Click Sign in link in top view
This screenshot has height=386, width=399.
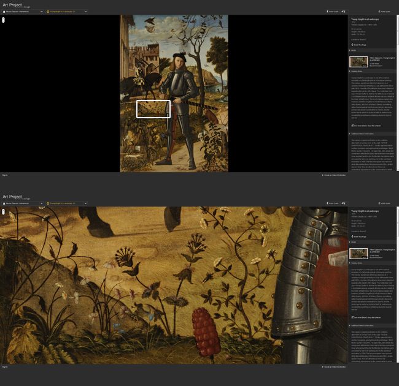pos(5,175)
